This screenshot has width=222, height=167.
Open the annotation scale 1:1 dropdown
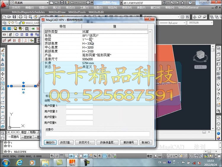click(172, 156)
